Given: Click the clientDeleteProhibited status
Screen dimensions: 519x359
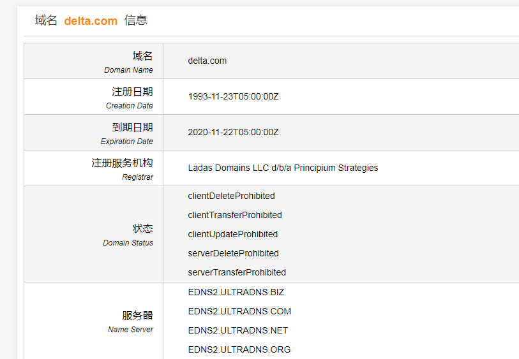Looking at the screenshot, I should [231, 196].
